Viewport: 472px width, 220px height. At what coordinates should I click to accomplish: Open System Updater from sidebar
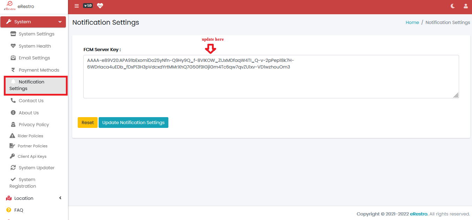[37, 168]
